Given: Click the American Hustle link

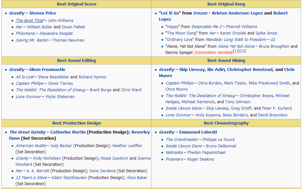Looking at the screenshot, I should (31, 146).
